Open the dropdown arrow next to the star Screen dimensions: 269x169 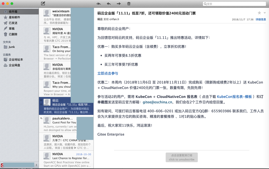265,13
